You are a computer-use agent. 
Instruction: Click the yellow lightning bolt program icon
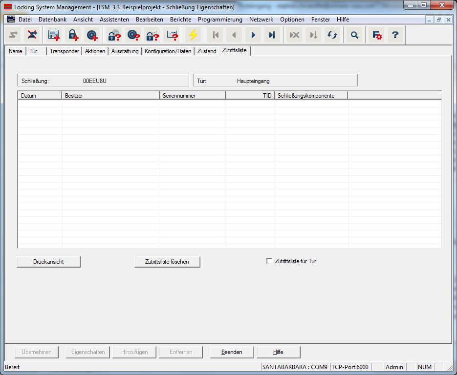[x=194, y=35]
